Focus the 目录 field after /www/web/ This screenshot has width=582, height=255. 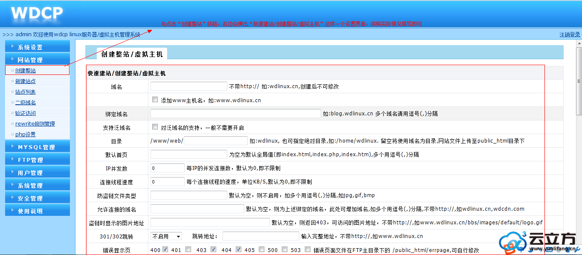216,140
